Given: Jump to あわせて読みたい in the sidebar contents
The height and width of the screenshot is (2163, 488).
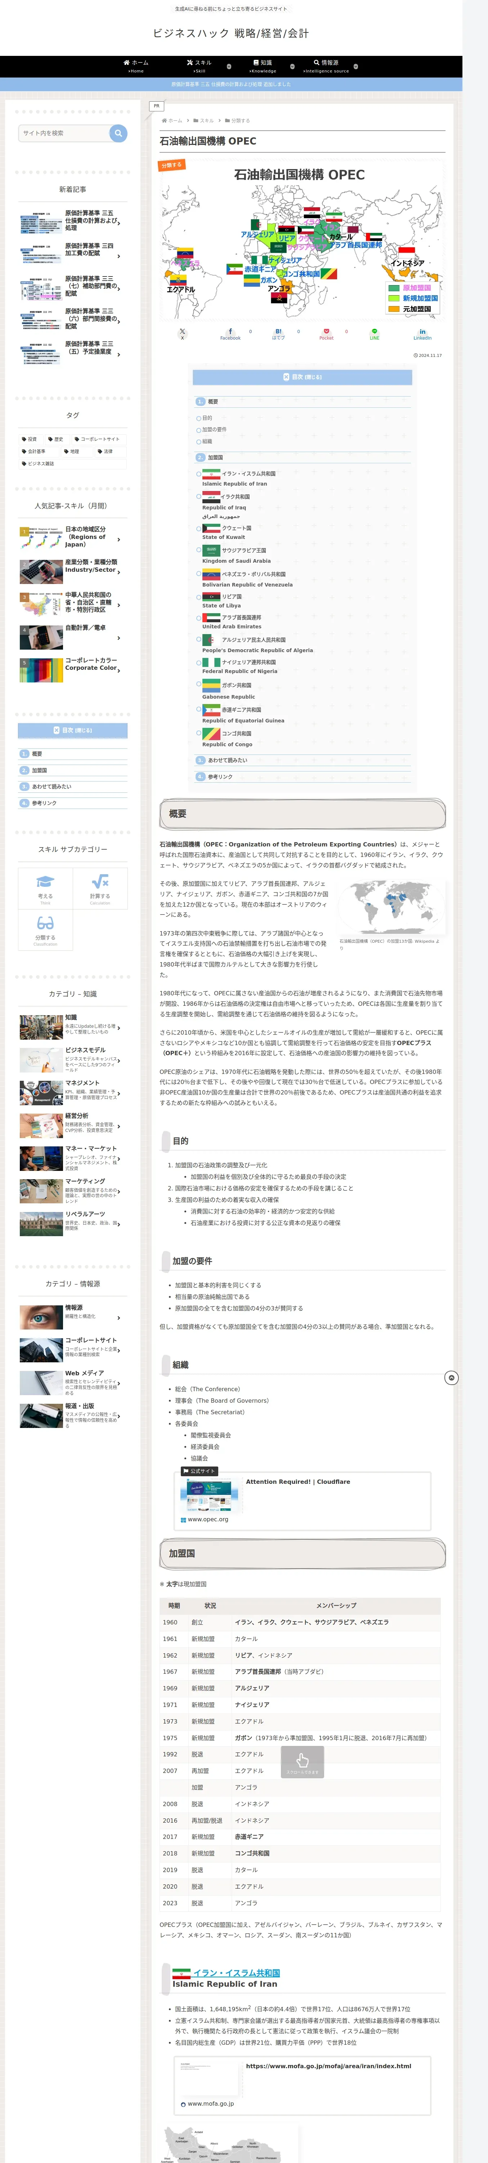Looking at the screenshot, I should click(52, 787).
